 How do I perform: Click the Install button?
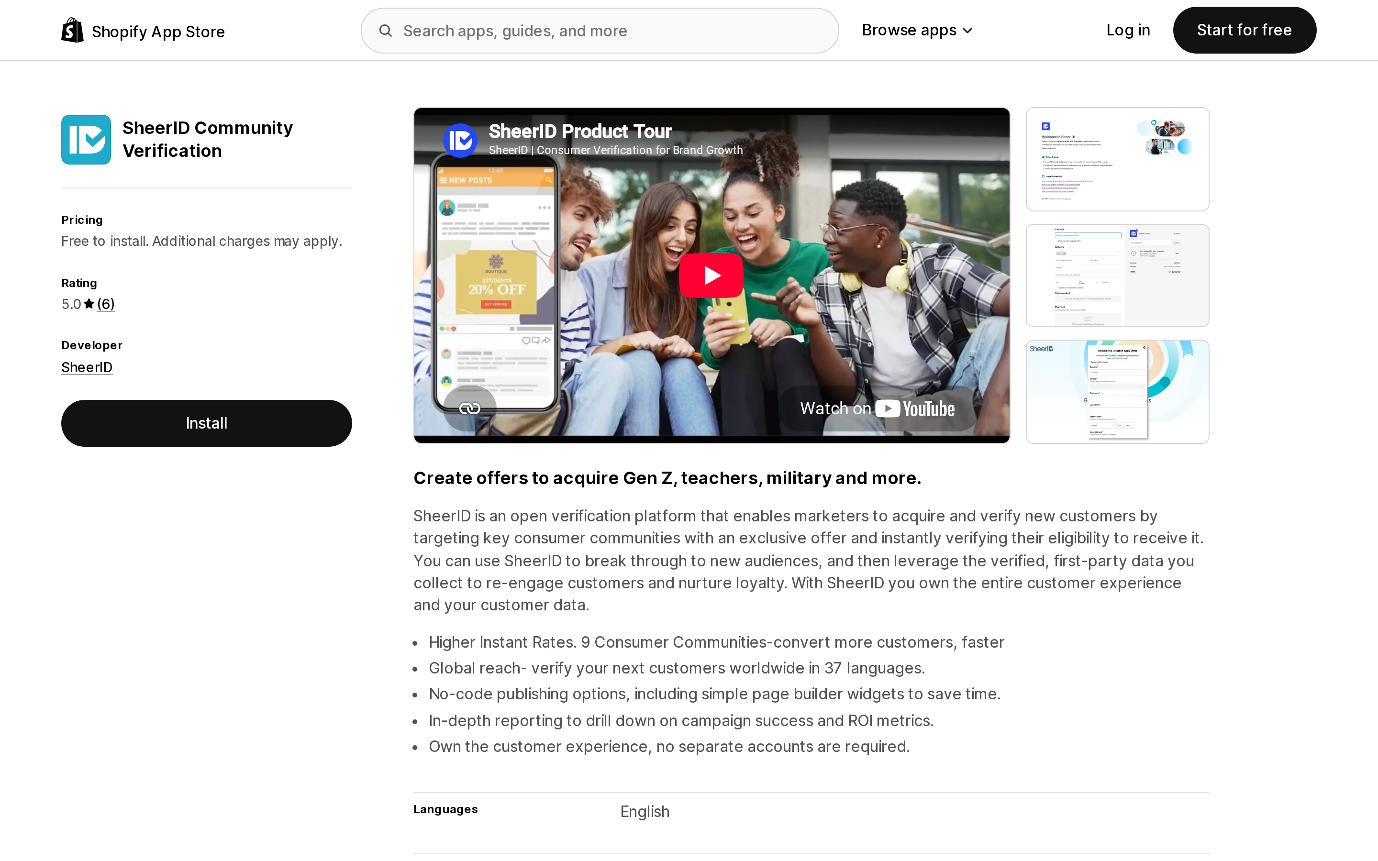click(x=207, y=423)
